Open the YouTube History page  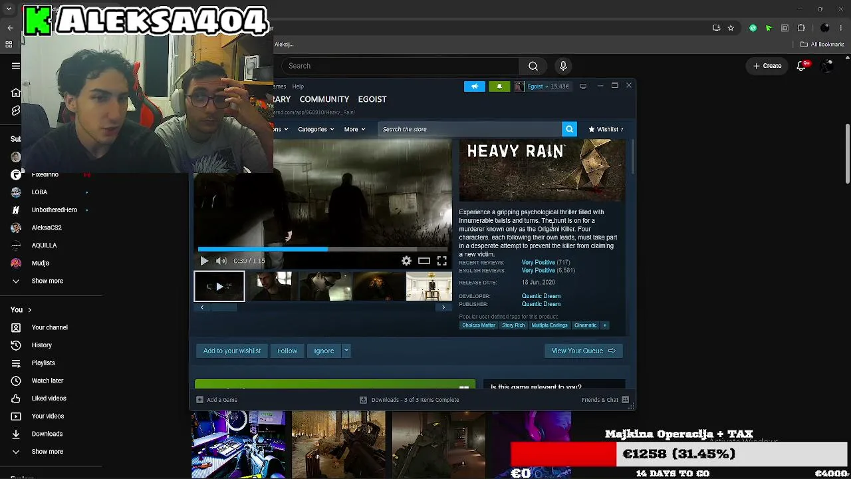(41, 345)
